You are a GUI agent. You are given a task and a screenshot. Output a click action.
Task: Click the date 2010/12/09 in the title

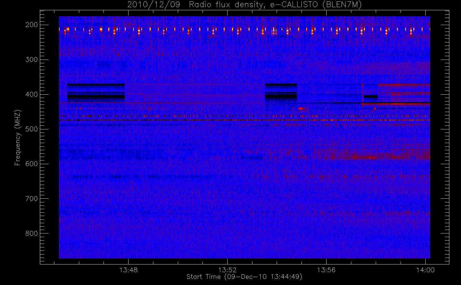(x=154, y=5)
